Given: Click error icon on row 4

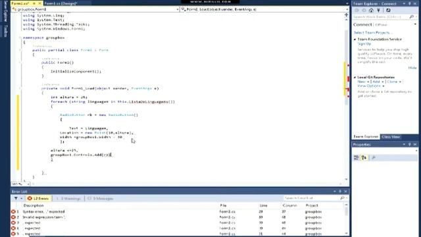Looking at the screenshot, I should coord(13,228).
